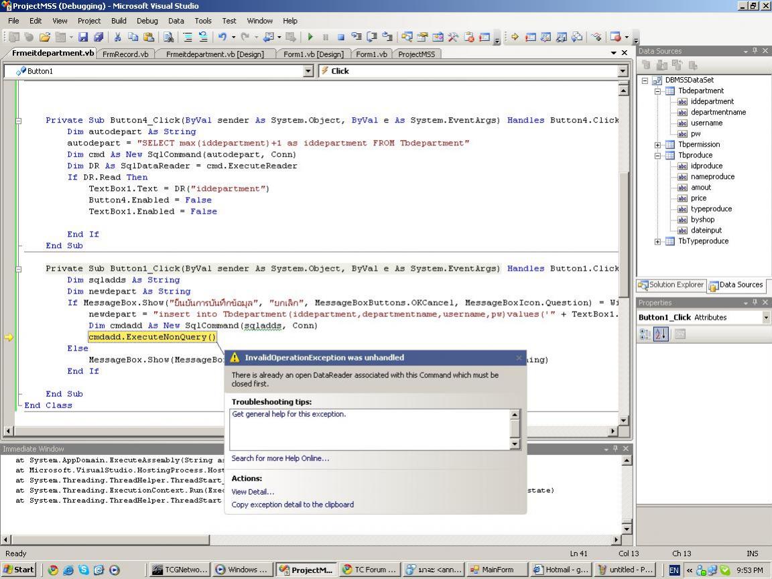772x579 pixels.
Task: Click the Step Into debug icon
Action: click(357, 37)
